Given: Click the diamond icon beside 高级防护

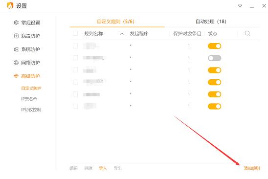Looking at the screenshot, I should tap(16, 76).
